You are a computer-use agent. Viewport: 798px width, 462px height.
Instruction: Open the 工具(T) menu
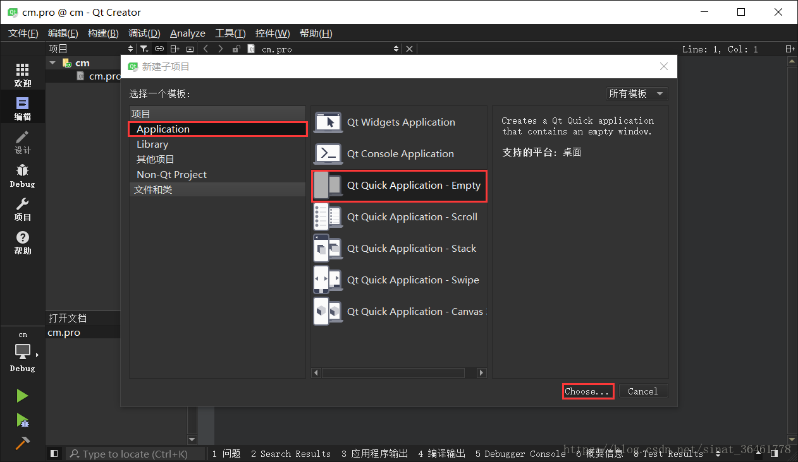[x=230, y=33]
